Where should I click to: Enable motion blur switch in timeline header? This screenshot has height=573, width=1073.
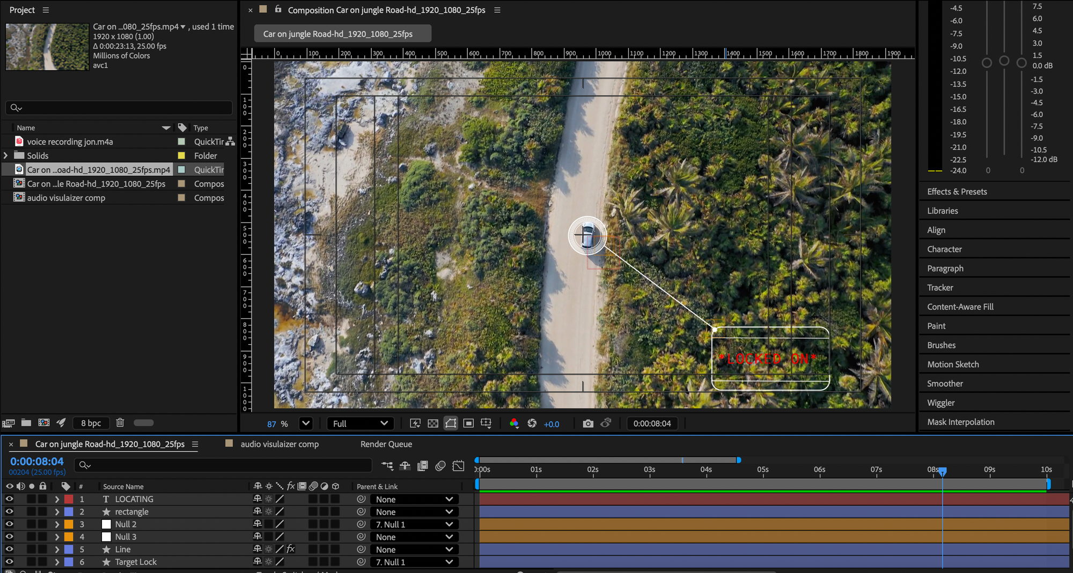pos(440,466)
